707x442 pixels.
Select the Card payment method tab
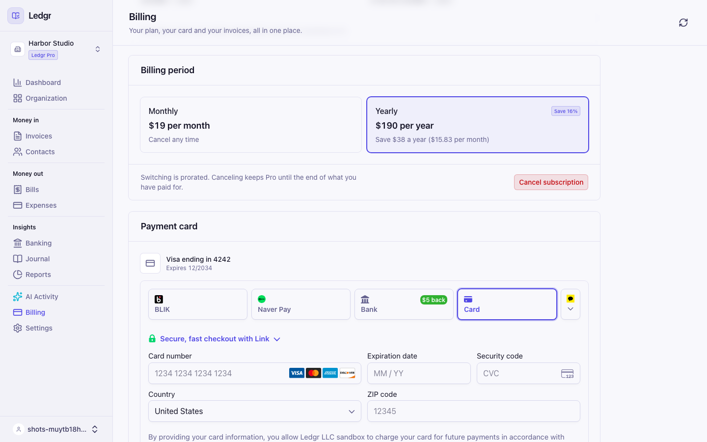507,304
